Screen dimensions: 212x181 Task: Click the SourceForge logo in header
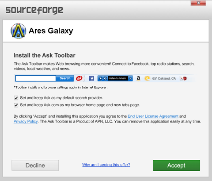34,10
